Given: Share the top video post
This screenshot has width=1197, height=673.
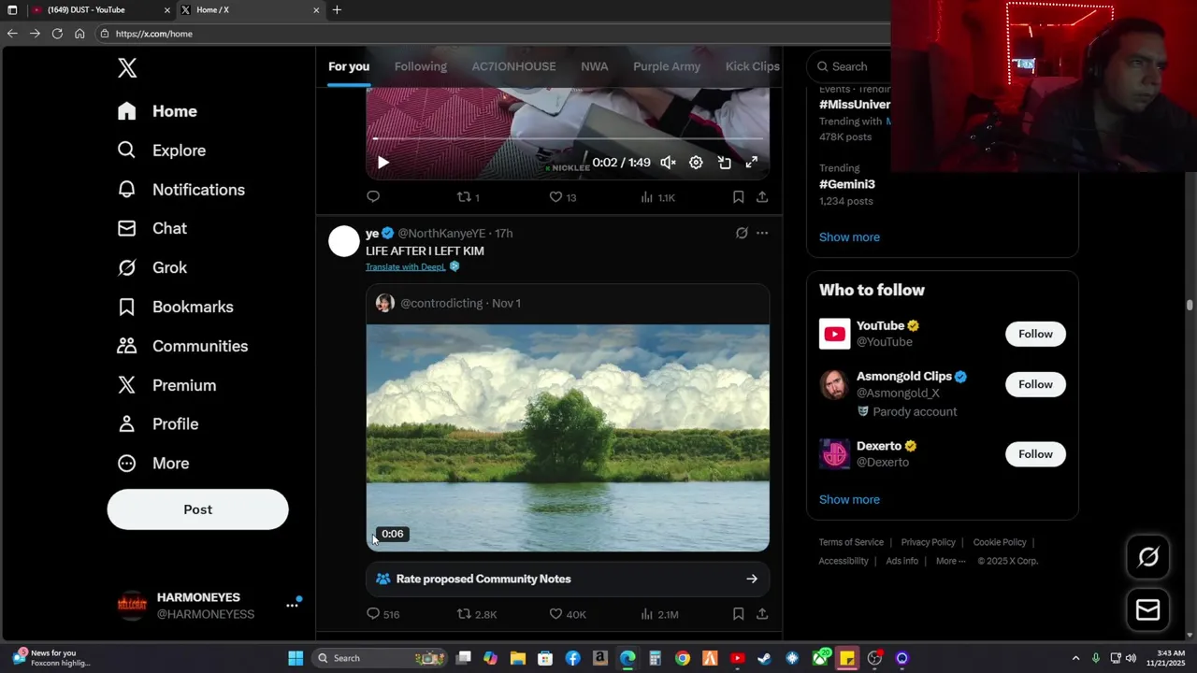Looking at the screenshot, I should click(762, 197).
